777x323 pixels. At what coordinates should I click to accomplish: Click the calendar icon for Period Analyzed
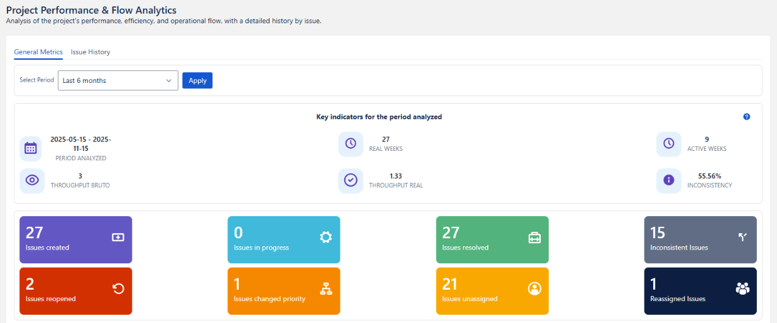pyautogui.click(x=31, y=148)
